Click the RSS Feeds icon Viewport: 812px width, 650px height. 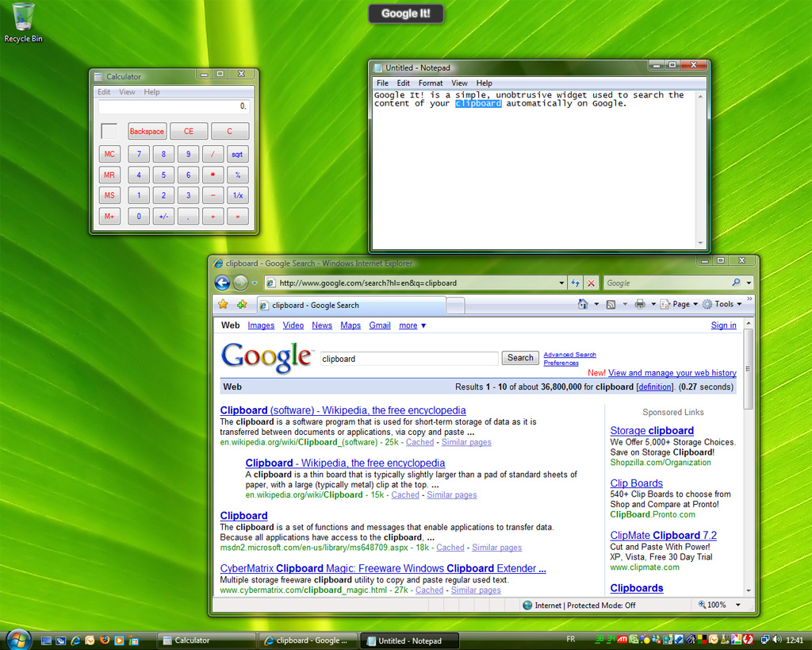click(x=611, y=304)
